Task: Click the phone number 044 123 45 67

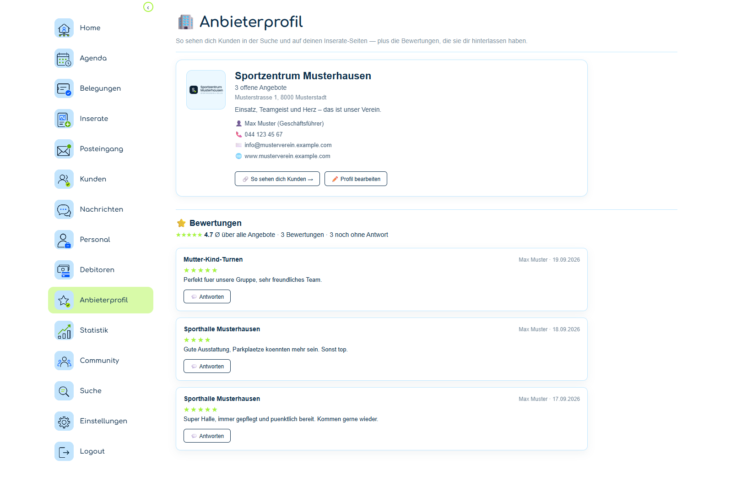Action: pyautogui.click(x=264, y=134)
